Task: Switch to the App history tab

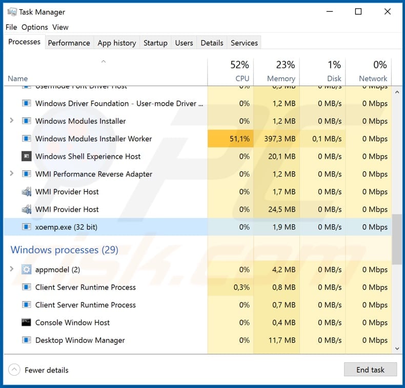Action: click(x=117, y=43)
